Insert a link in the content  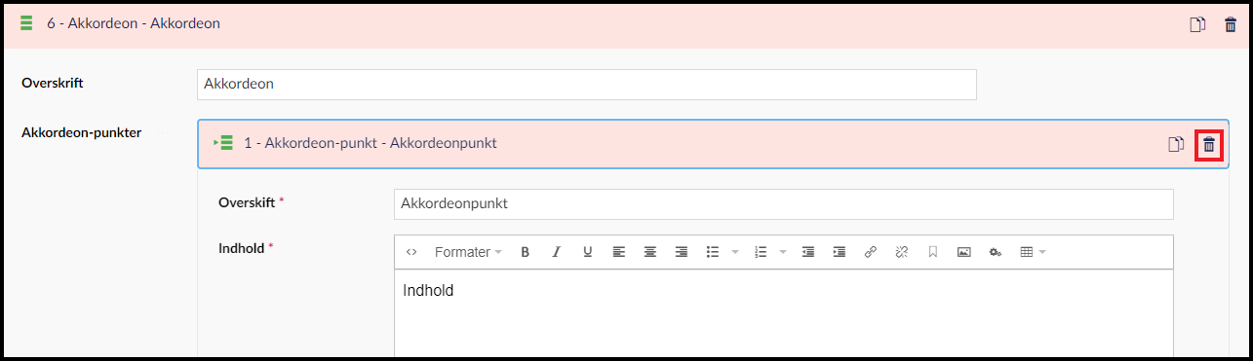pos(871,252)
